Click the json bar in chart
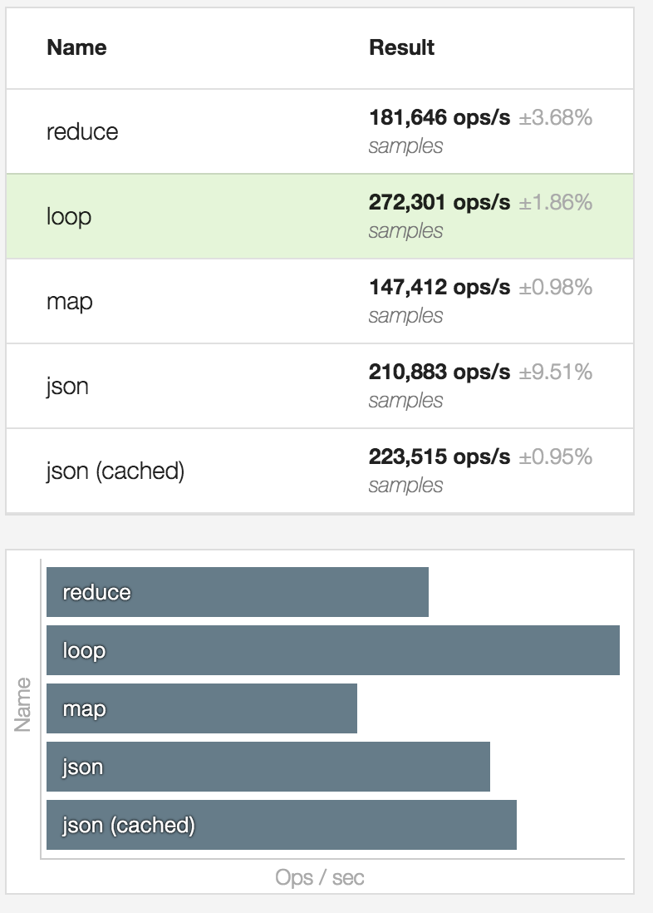The image size is (653, 913). pyautogui.click(x=268, y=767)
